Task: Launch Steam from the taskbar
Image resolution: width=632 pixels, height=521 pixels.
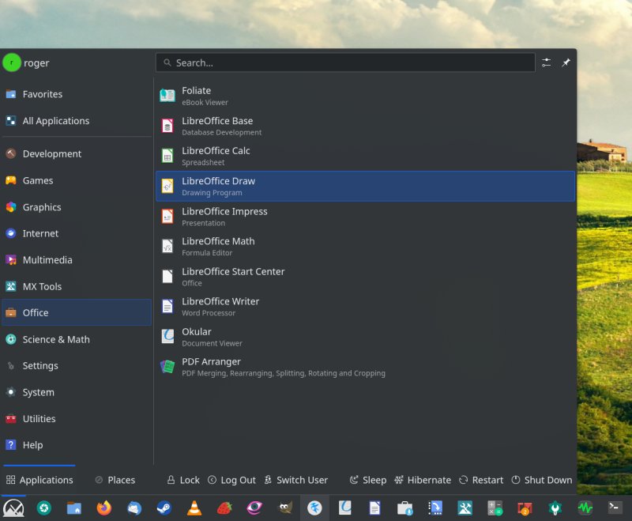Action: click(x=164, y=507)
